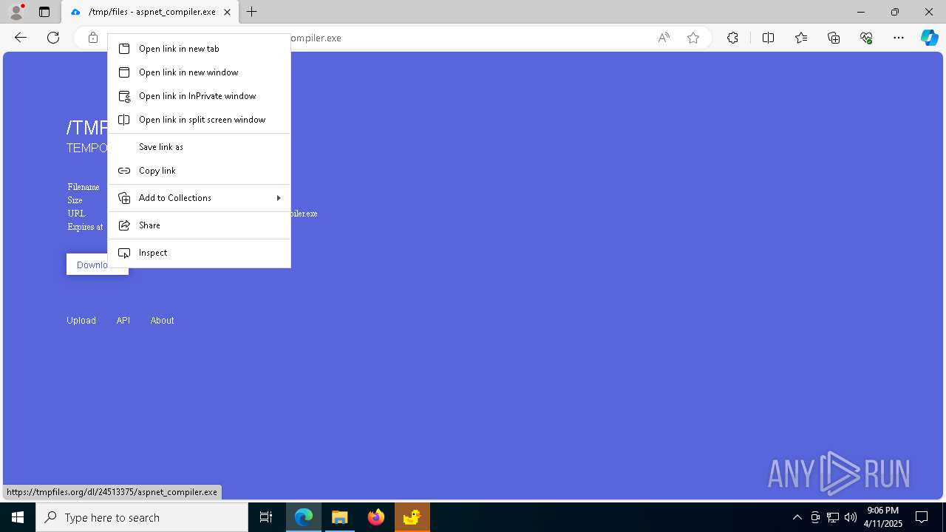
Task: Choose Open link in new window
Action: point(199,72)
